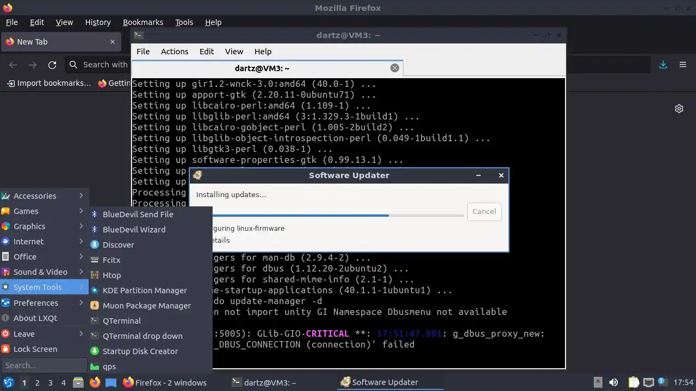Click the show desktop panel icon
696x391 pixels.
[x=111, y=382]
